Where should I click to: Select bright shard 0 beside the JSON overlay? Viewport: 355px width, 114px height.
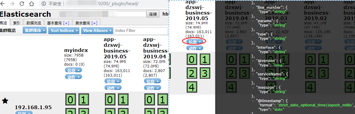[x=192, y=59]
